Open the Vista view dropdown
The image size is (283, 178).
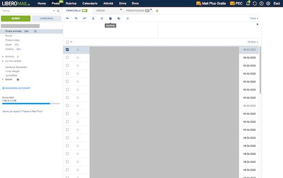tap(254, 18)
